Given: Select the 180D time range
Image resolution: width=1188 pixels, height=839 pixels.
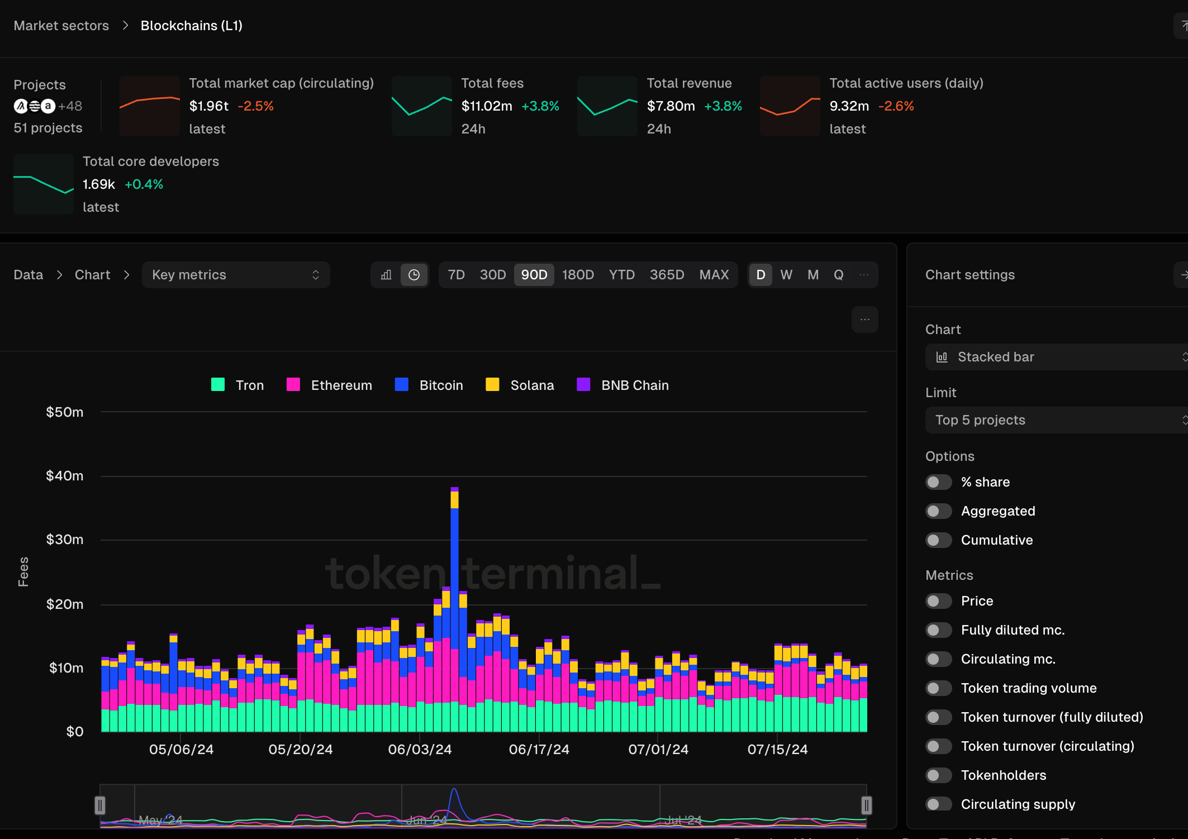Looking at the screenshot, I should pos(578,275).
